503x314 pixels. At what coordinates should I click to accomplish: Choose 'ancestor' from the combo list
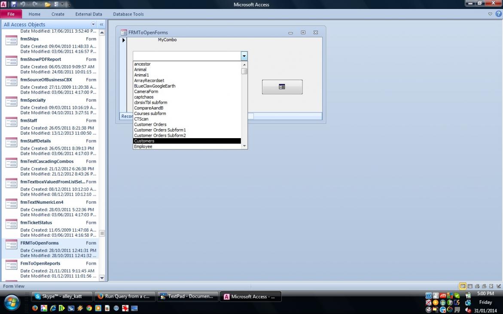(187, 64)
